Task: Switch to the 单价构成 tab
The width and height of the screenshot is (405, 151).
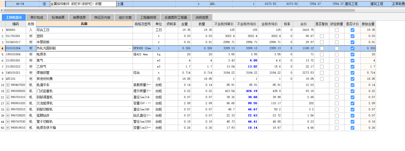Action: [x=37, y=18]
